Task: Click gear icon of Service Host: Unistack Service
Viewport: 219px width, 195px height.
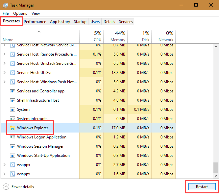Action: [x=12, y=63]
